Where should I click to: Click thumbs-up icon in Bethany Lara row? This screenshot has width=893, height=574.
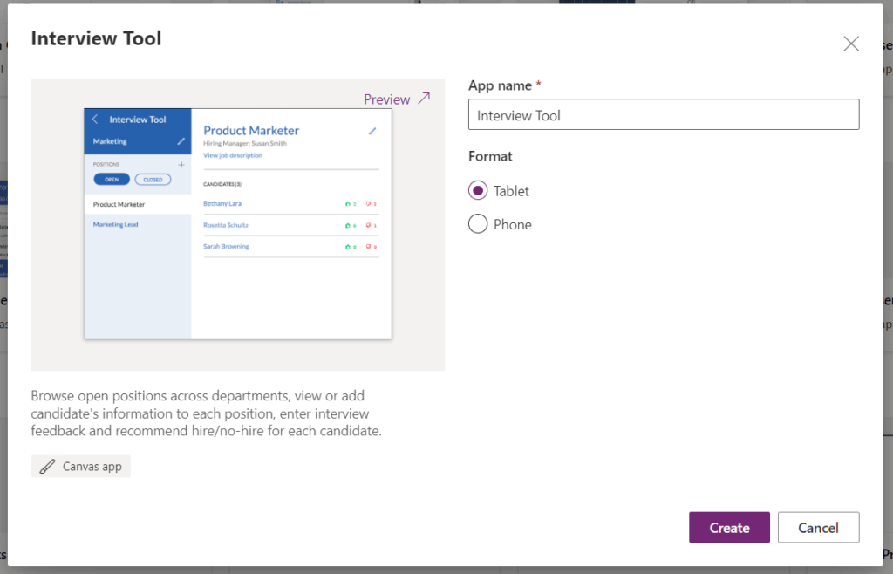click(x=347, y=204)
